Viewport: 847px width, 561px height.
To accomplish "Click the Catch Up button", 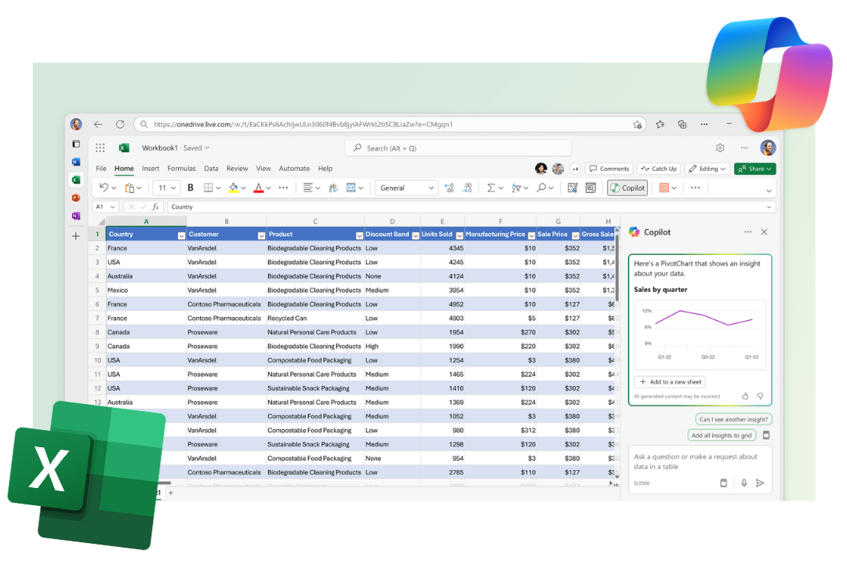I will [659, 169].
